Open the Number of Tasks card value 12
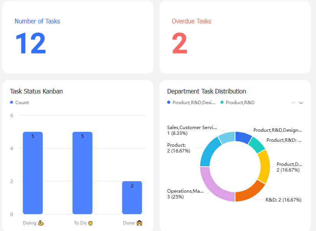Image resolution: width=316 pixels, height=231 pixels. click(x=31, y=43)
